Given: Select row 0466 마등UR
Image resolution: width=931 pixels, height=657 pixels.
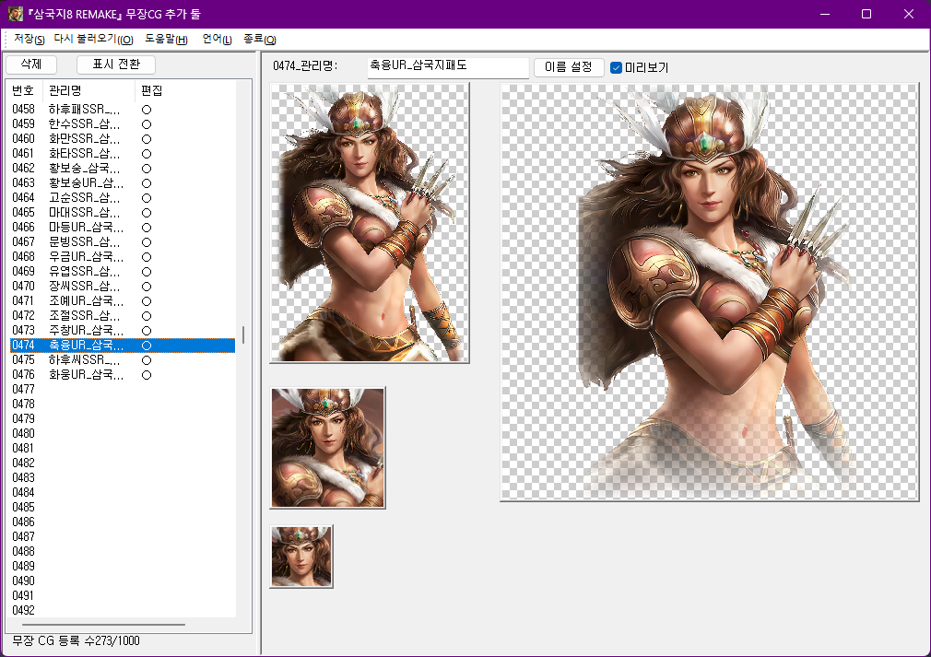Looking at the screenshot, I should point(123,228).
